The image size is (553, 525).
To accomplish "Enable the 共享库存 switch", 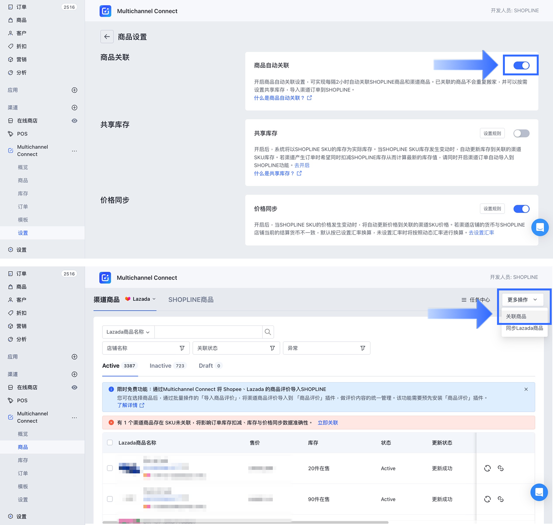I will tap(521, 133).
